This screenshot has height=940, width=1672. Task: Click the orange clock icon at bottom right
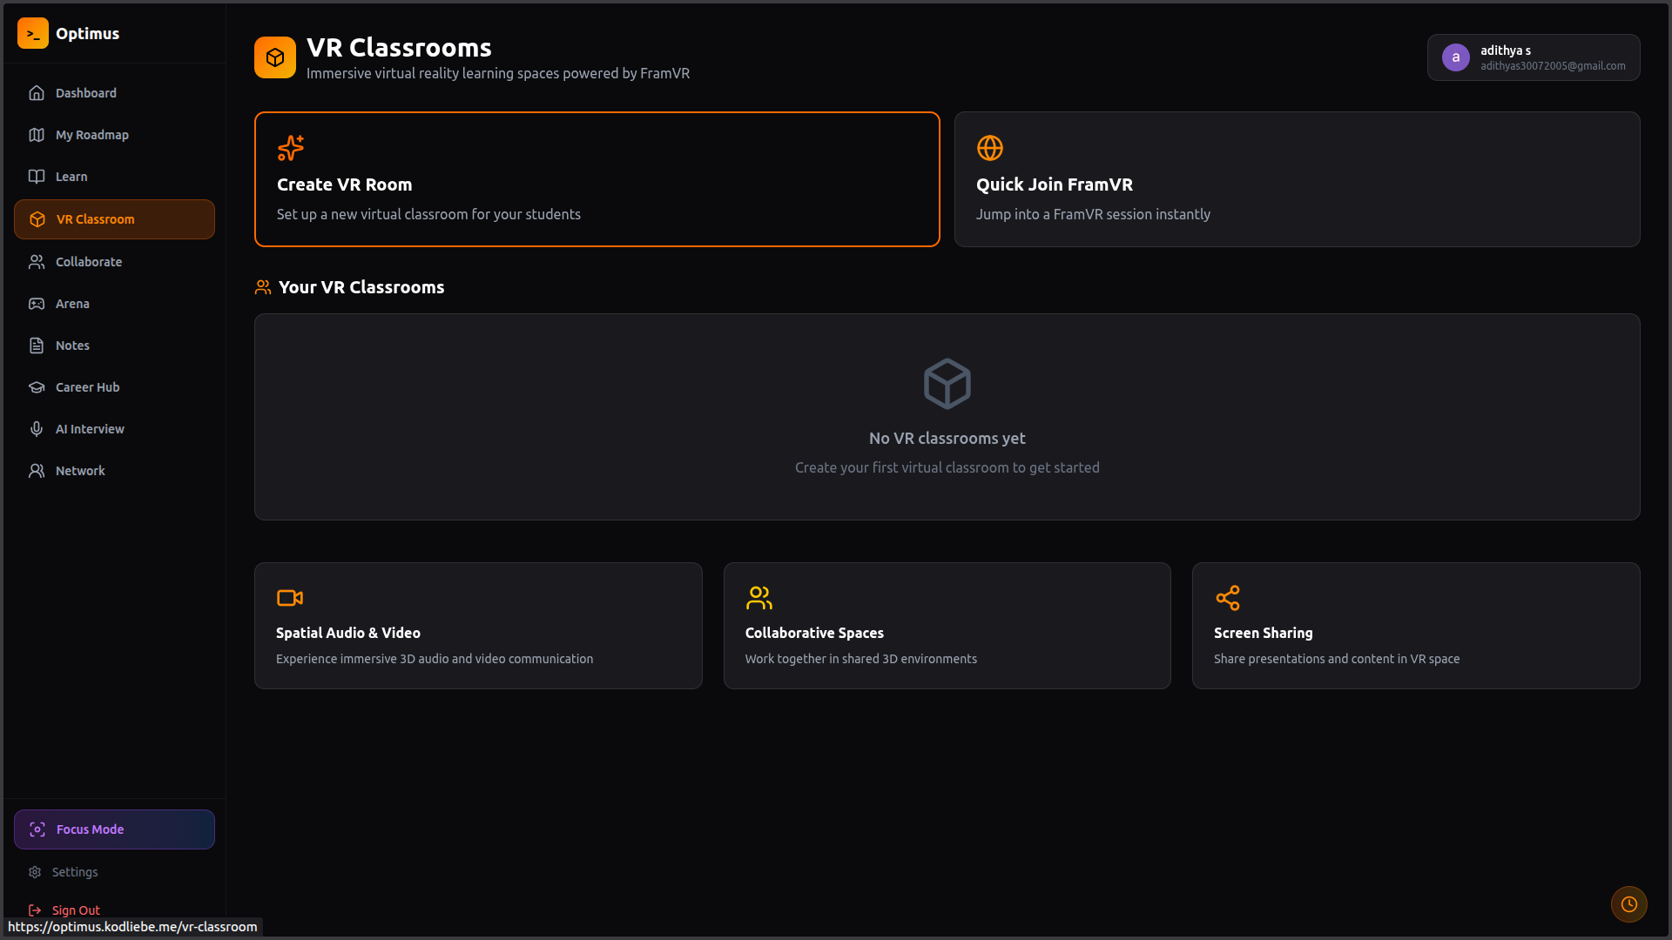pos(1628,904)
